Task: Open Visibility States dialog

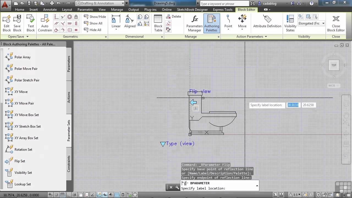Action: point(290,23)
